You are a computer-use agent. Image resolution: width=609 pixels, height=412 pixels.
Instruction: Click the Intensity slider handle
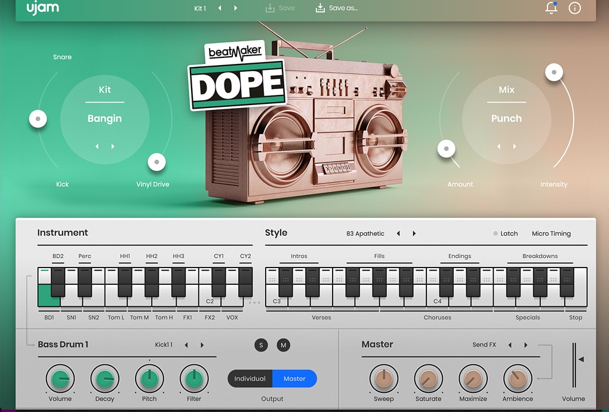coord(554,72)
